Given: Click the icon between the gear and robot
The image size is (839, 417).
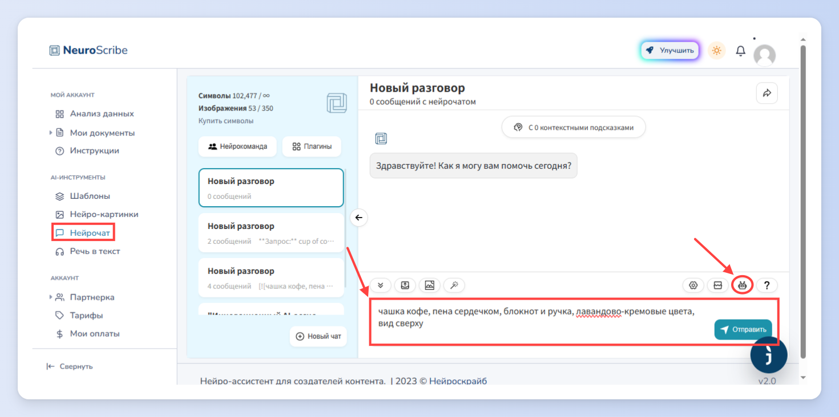Looking at the screenshot, I should tap(718, 285).
